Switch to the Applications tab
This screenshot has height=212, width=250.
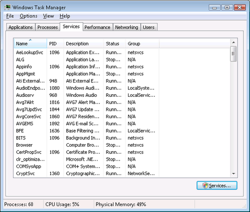point(20,27)
